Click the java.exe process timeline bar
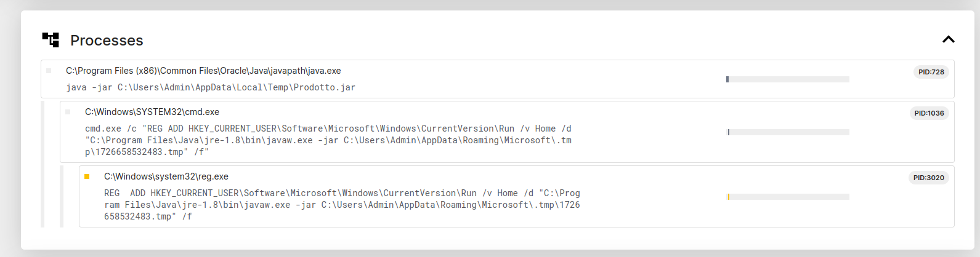The width and height of the screenshot is (980, 257). point(787,79)
